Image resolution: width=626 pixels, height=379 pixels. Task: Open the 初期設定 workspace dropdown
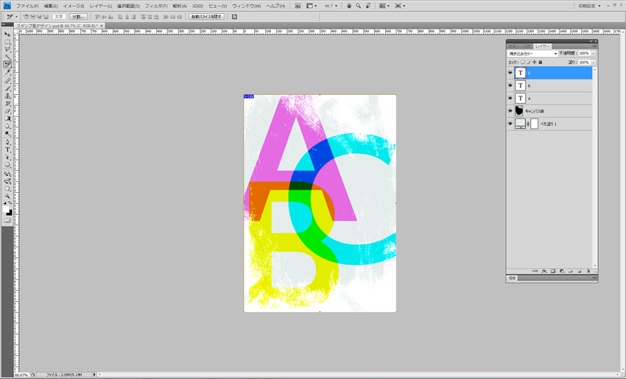pyautogui.click(x=589, y=6)
